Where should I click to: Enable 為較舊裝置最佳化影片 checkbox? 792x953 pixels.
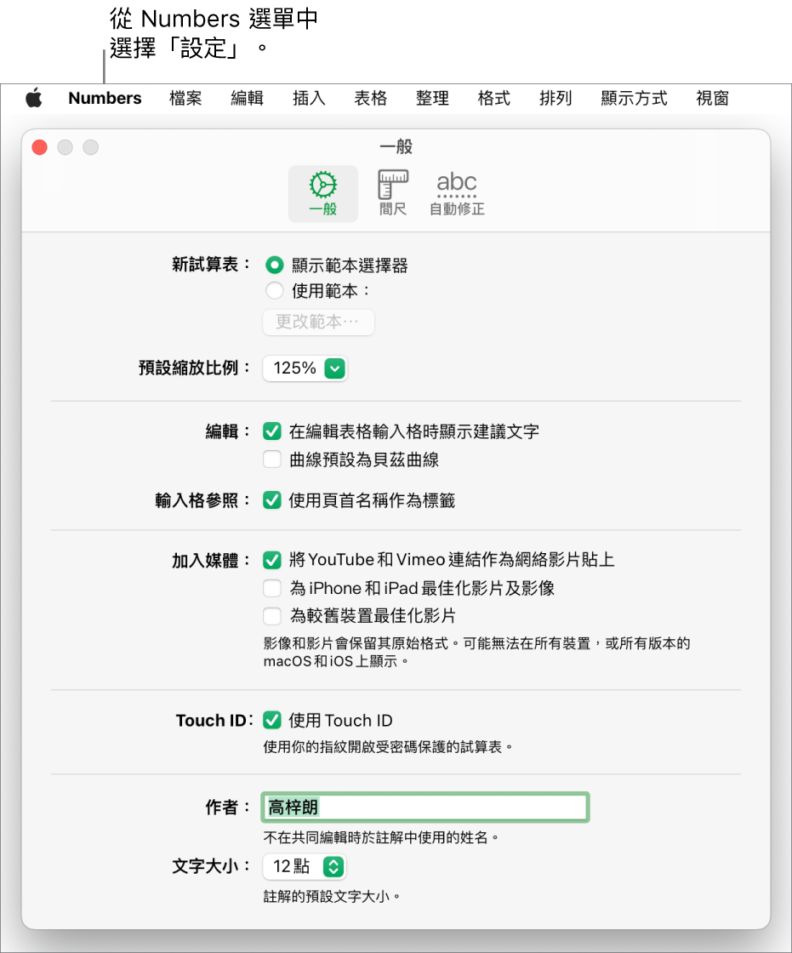click(x=271, y=616)
